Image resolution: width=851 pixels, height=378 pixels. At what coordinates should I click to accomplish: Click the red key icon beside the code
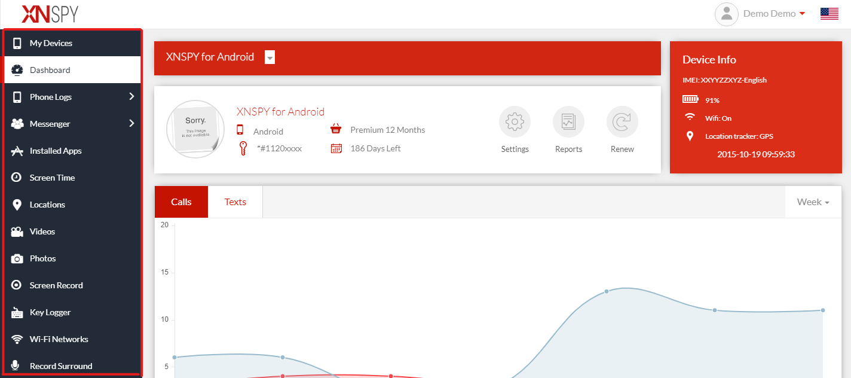tap(243, 148)
